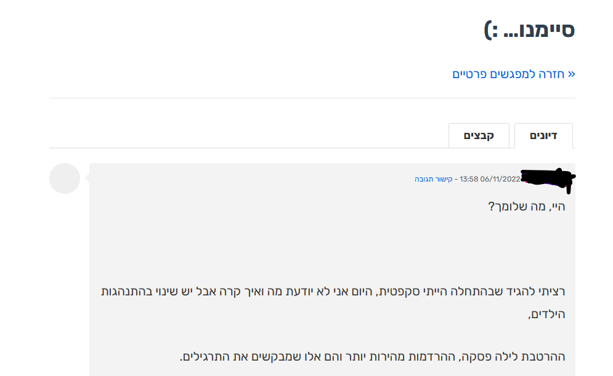Click the 13:58 comment time
613x376 pixels.
click(x=469, y=179)
